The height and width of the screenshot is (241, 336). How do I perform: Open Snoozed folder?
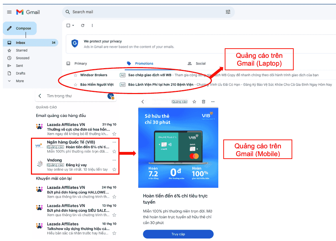tap(22, 58)
